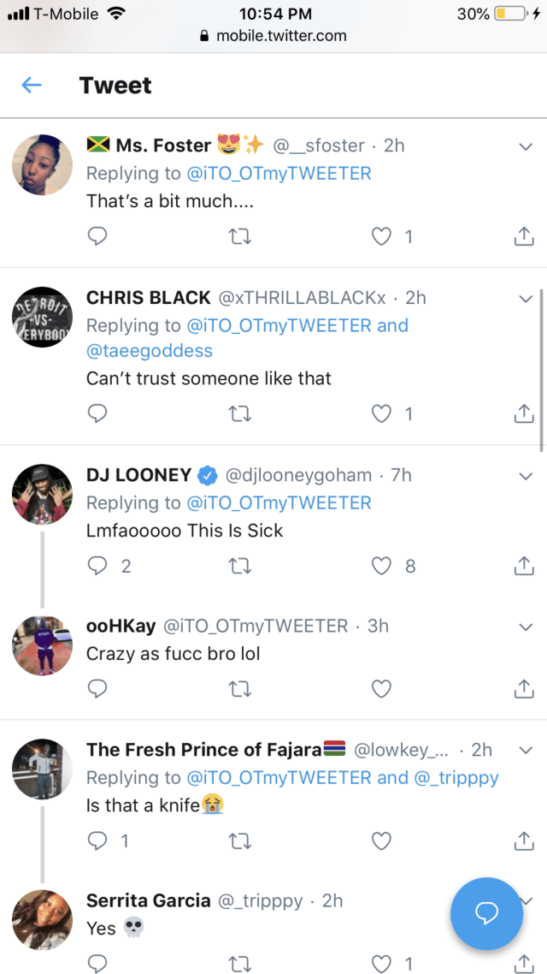Viewport: 547px width, 974px height.
Task: Open the dropdown on DJ LOONEY's tweet
Action: (x=526, y=475)
